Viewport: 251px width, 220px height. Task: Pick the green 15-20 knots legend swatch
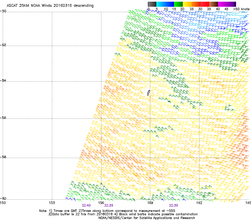178,4
